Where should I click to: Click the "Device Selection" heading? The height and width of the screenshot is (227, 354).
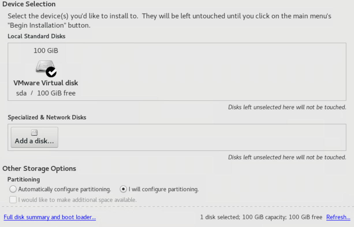[x=29, y=4]
